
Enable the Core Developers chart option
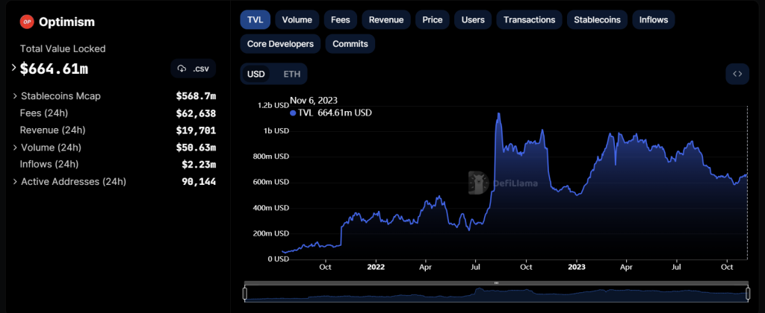click(x=281, y=44)
